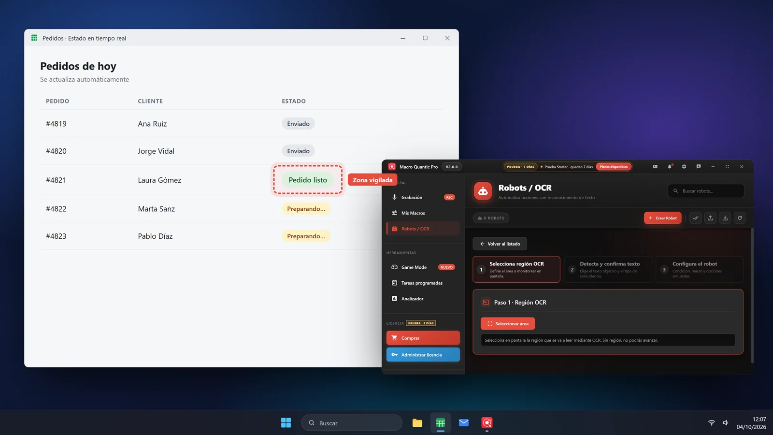
Task: Click the Seleccionar área button
Action: tap(508, 324)
